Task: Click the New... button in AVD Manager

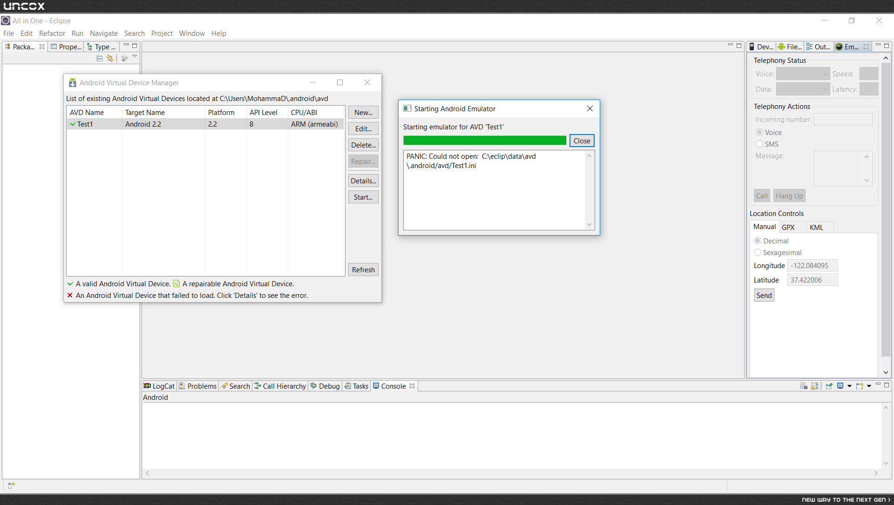Action: point(363,112)
